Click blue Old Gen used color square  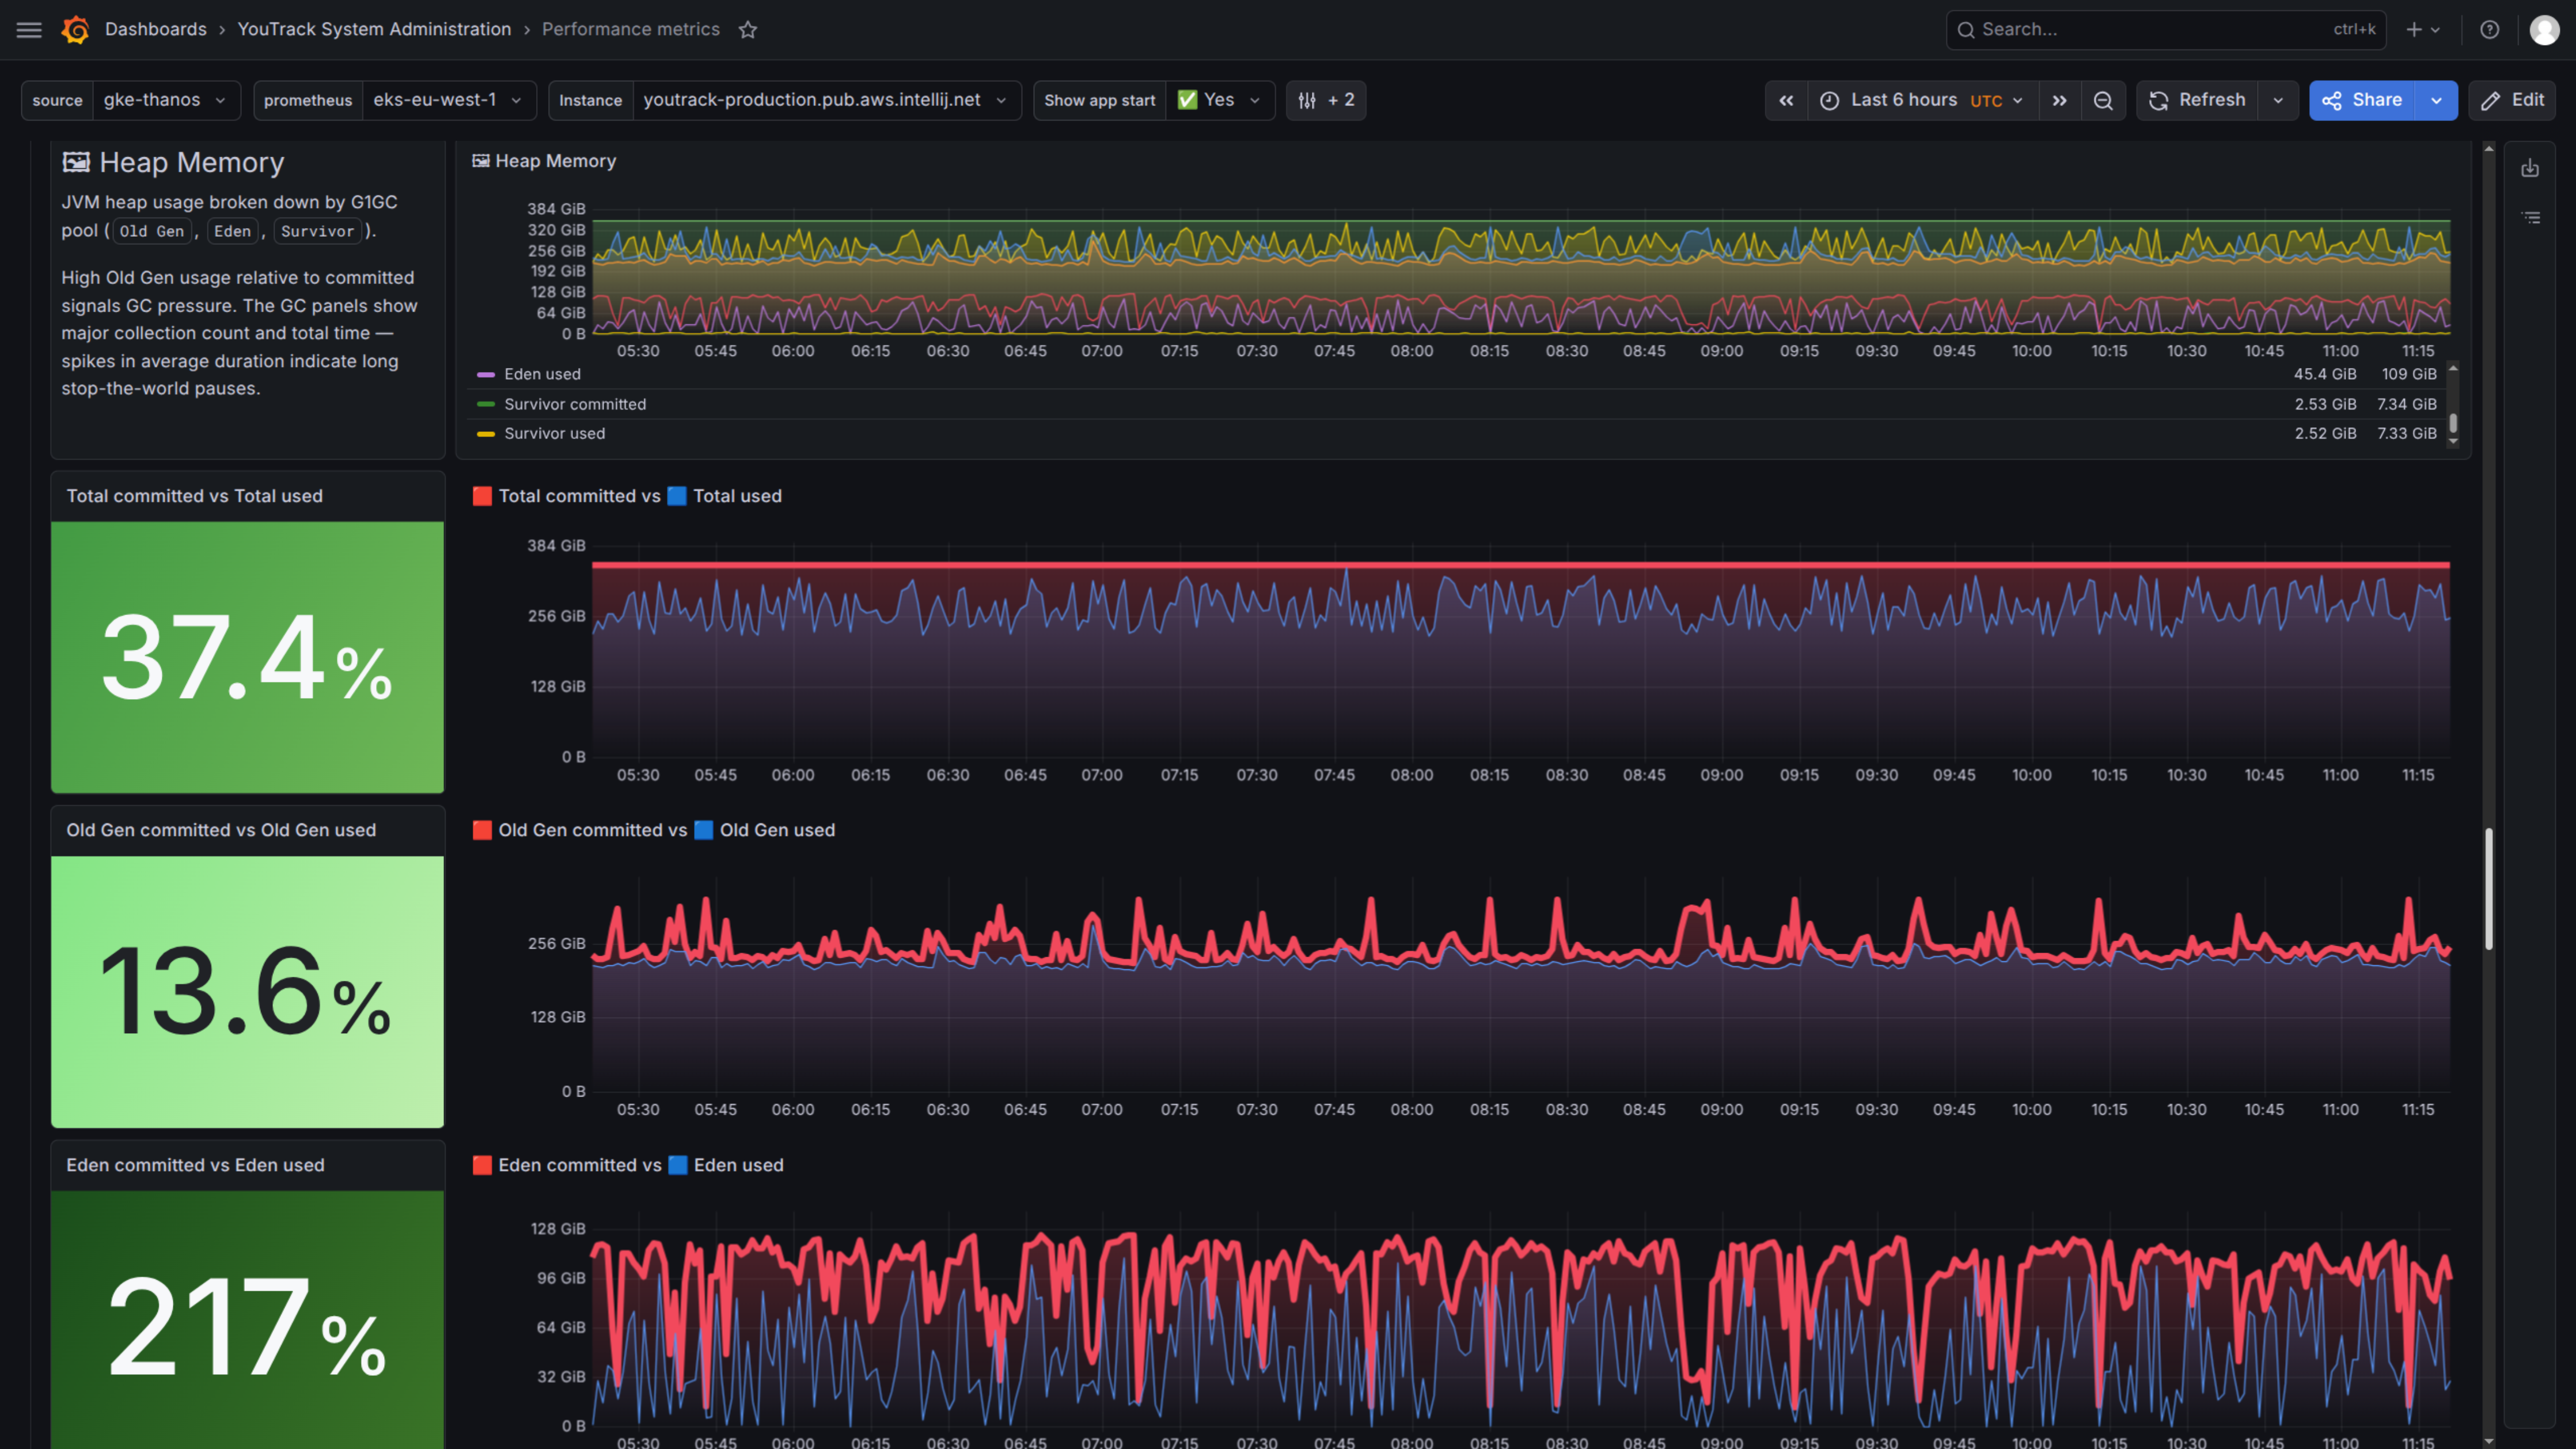[704, 830]
